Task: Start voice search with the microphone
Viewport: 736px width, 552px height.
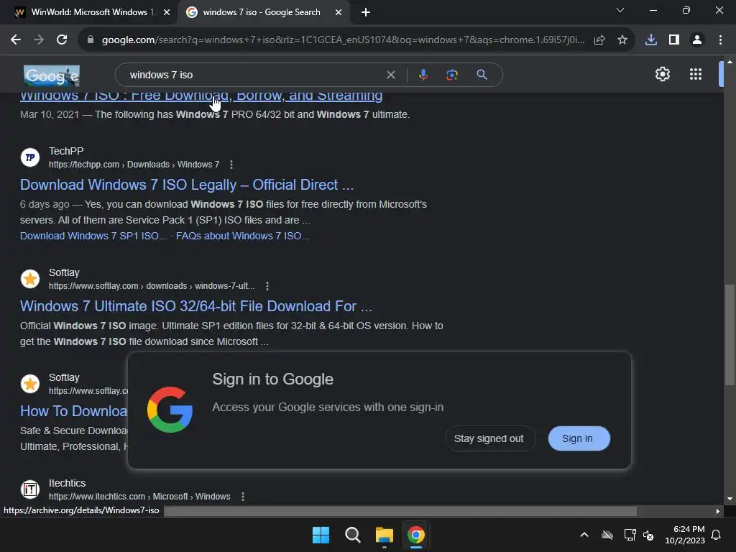Action: (x=423, y=75)
